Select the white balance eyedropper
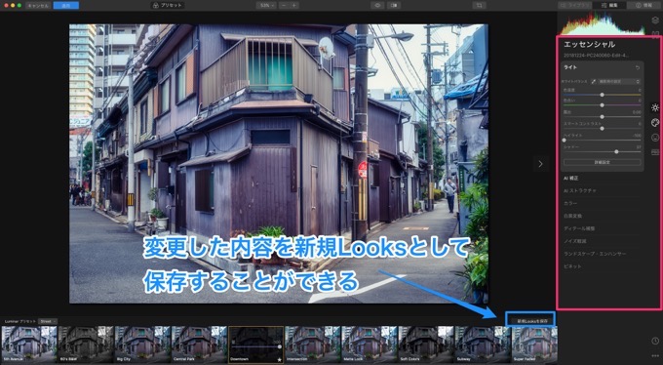Viewport: 663px width, 365px height. [593, 81]
